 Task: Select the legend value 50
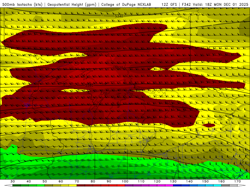[45, 181]
